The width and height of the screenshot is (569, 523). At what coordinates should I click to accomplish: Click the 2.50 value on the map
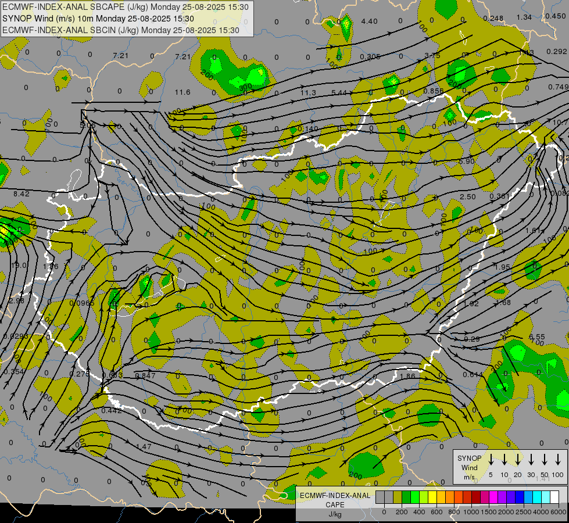click(468, 197)
